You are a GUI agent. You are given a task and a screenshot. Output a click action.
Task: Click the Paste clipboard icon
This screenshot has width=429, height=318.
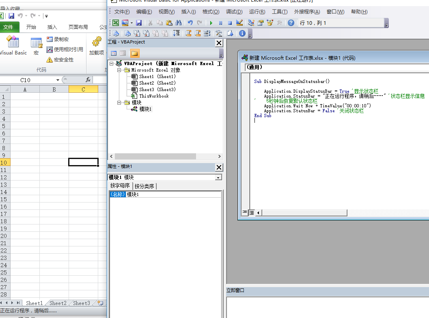point(169,23)
